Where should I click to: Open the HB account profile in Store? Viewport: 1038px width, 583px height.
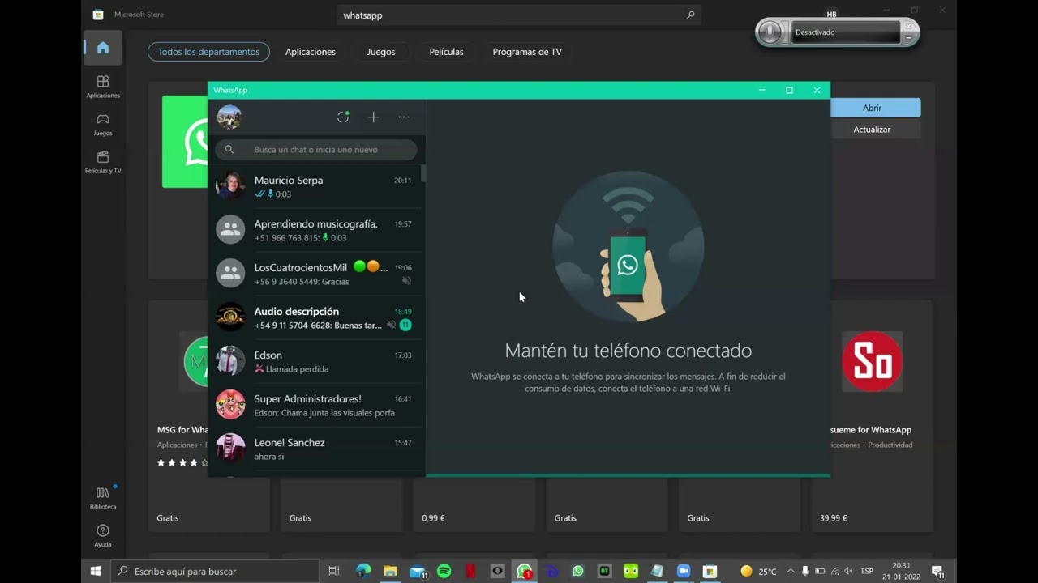click(x=831, y=14)
